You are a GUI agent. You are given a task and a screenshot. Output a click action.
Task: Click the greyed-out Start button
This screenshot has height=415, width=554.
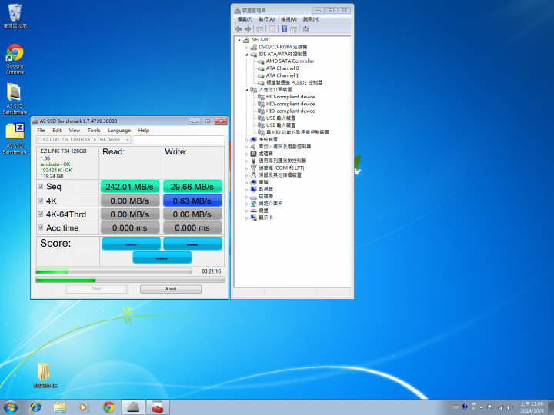pos(96,289)
